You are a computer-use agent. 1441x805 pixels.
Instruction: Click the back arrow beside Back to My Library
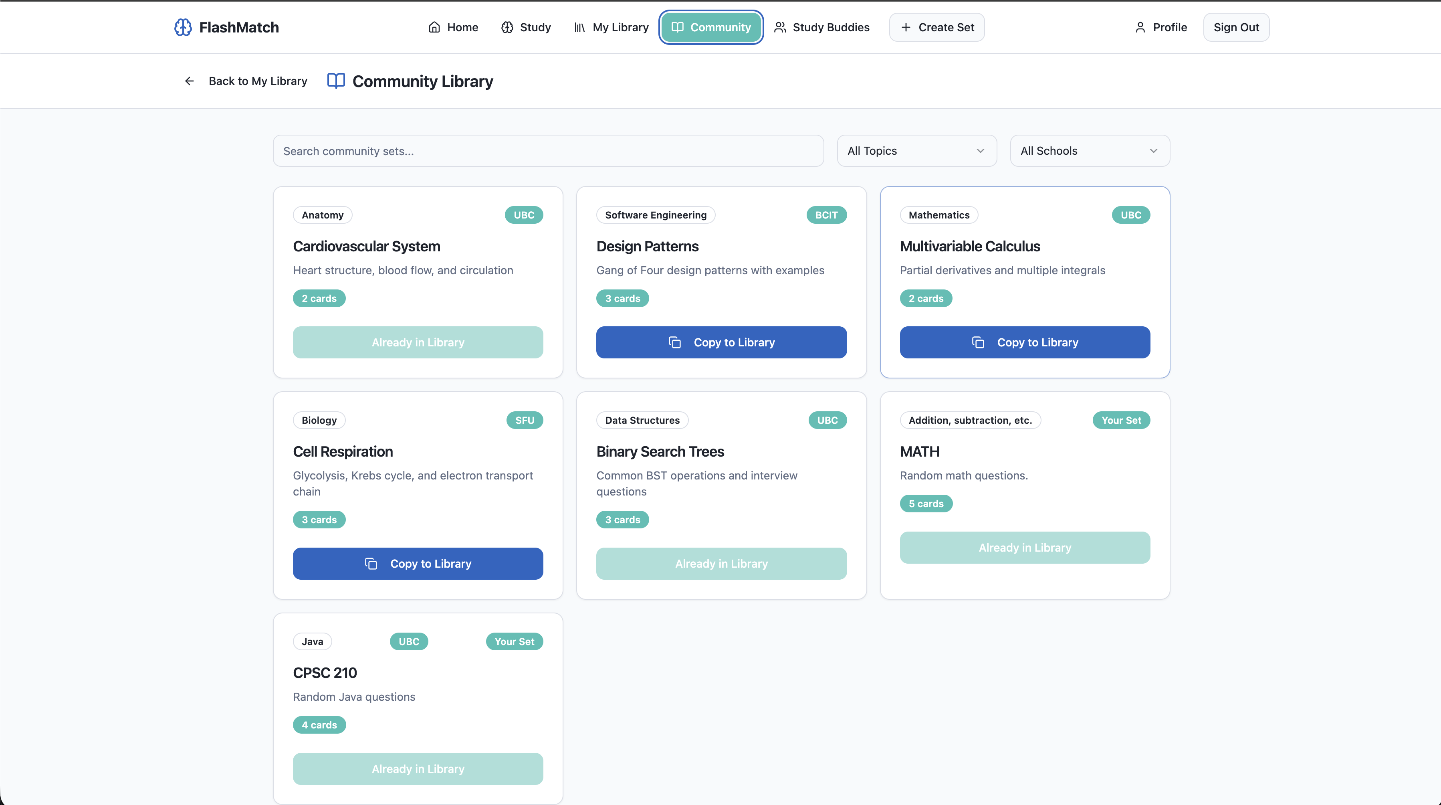click(x=189, y=81)
